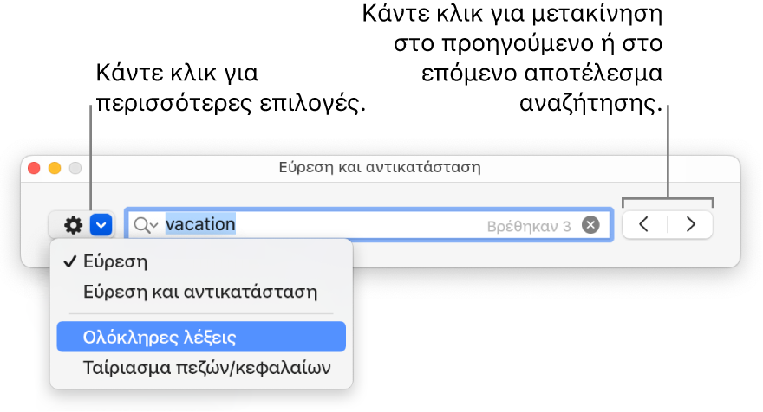Go to the previous search result
Screen dimensions: 763x412
pyautogui.click(x=644, y=224)
